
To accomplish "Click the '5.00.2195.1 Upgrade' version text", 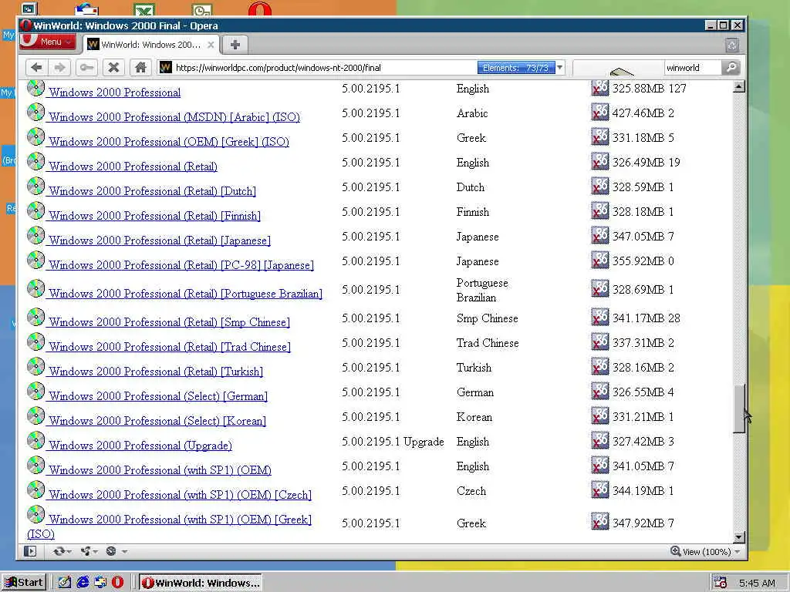I will click(x=393, y=442).
